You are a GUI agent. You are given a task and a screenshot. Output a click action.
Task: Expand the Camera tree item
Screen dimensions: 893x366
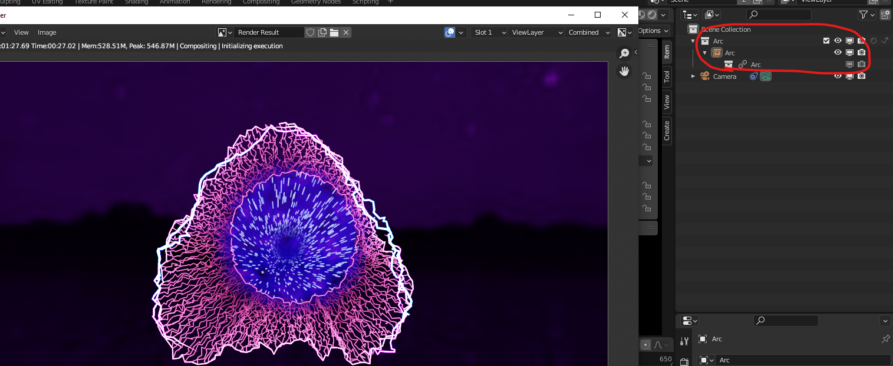point(693,76)
